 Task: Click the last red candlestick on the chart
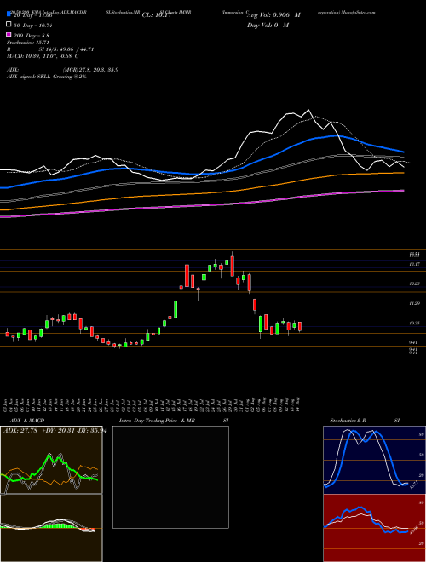pyautogui.click(x=300, y=326)
